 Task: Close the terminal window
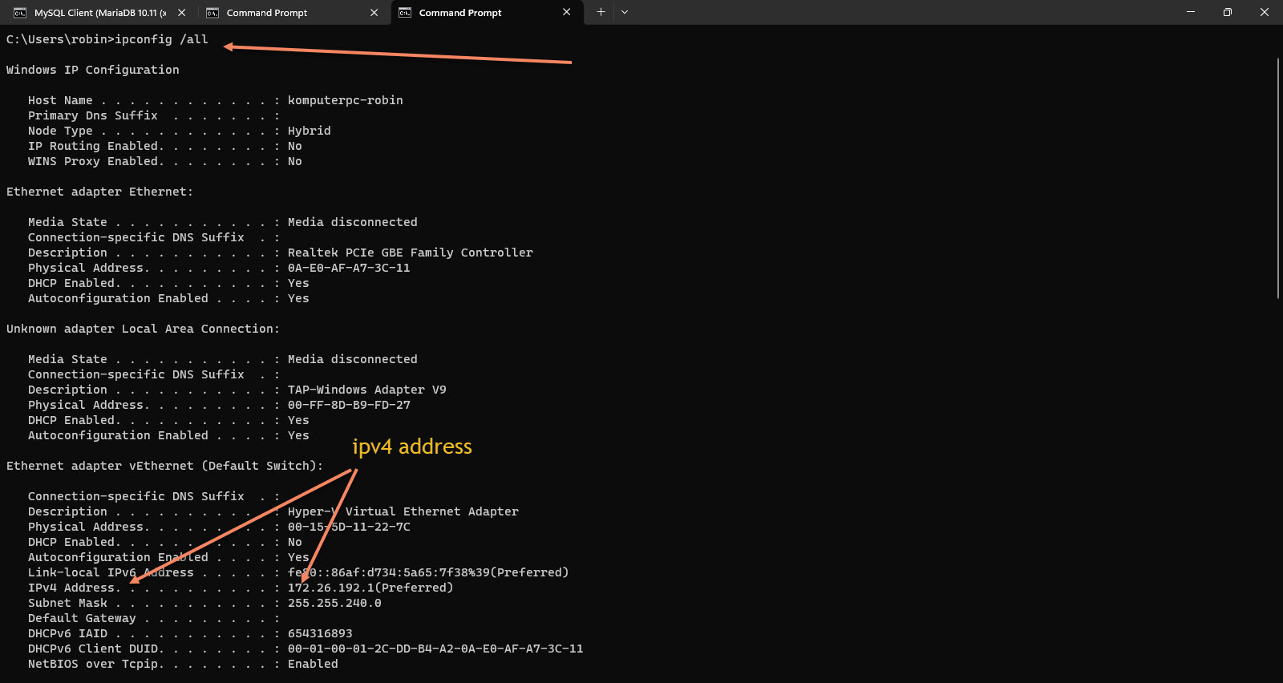[x=1265, y=12]
